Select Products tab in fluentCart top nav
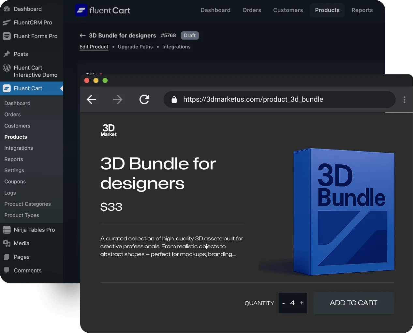This screenshot has height=333, width=413. point(327,10)
